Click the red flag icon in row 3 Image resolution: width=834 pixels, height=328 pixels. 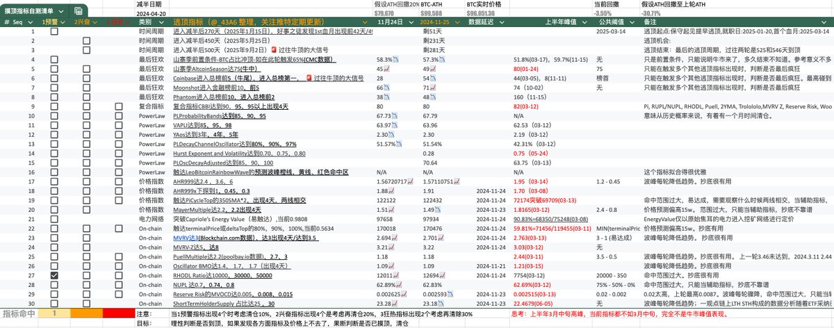point(275,50)
